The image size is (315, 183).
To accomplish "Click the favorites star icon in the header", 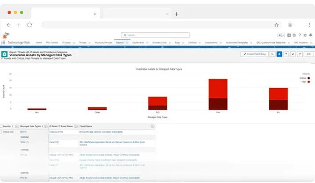I will coord(279,35).
